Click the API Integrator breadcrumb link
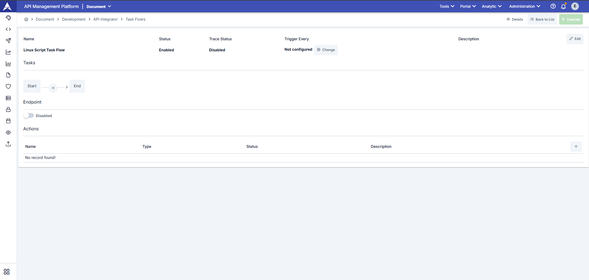The width and height of the screenshot is (589, 280). pos(105,19)
